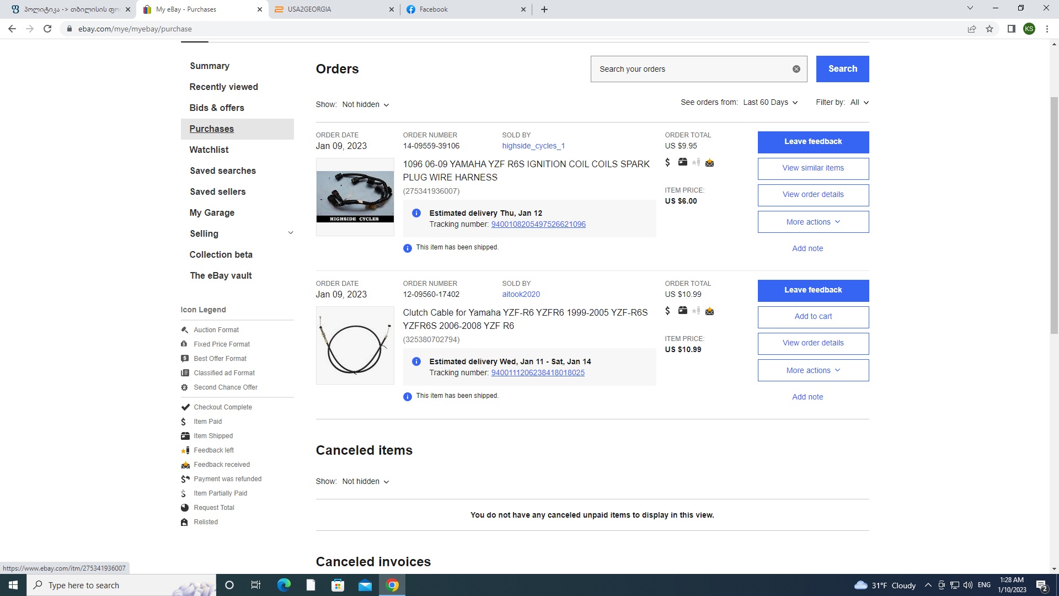1059x596 pixels.
Task: Click the Search your orders input field
Action: [689, 69]
